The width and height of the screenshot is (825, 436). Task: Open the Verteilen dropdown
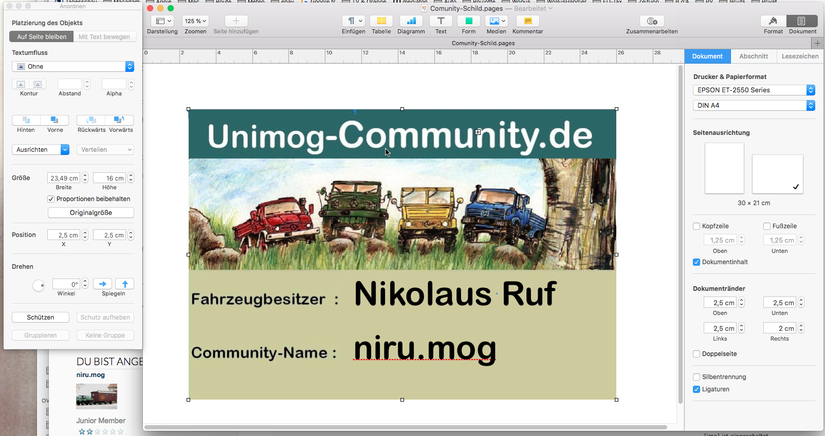105,150
